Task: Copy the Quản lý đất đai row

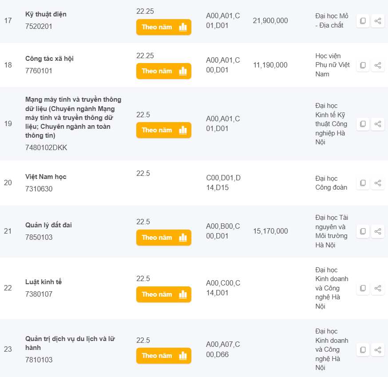Action: click(363, 231)
